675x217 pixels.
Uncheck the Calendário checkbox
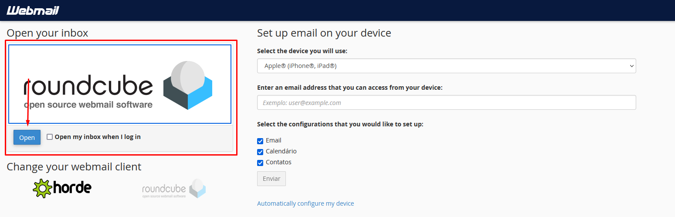260,152
